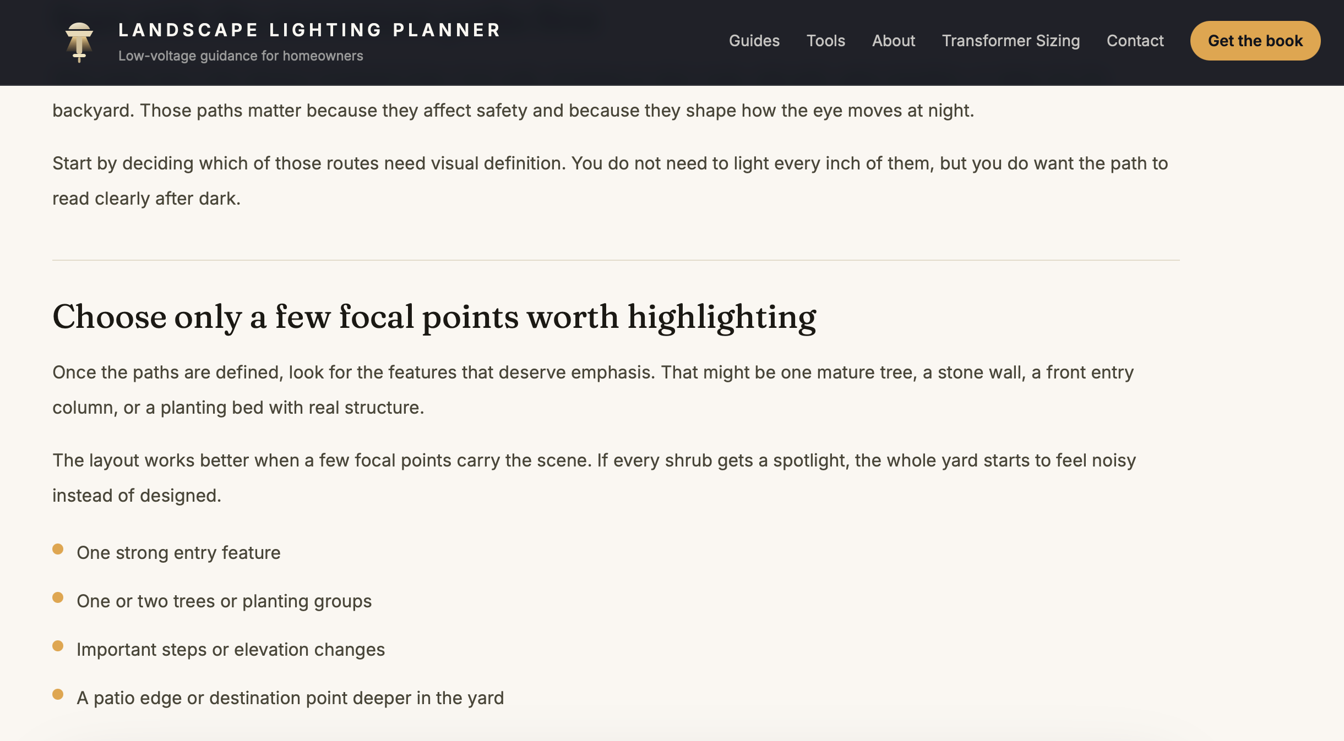Open the Tools navigation link
1344x741 pixels.
click(x=825, y=41)
